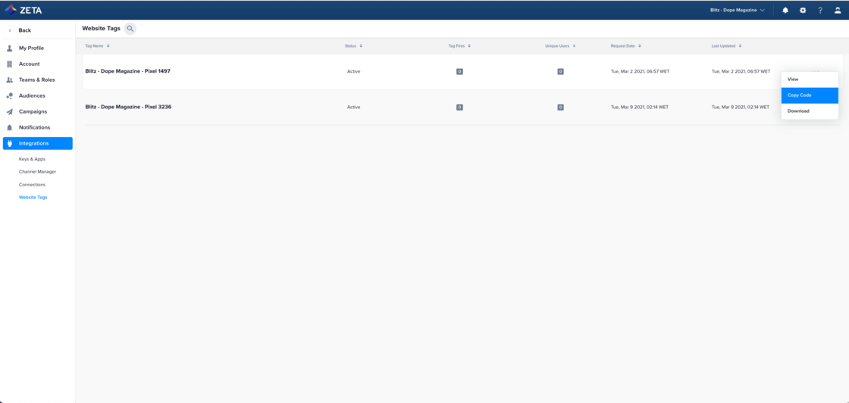Screen dimensions: 849x403
Task: Open the user profile icon in header
Action: click(838, 11)
